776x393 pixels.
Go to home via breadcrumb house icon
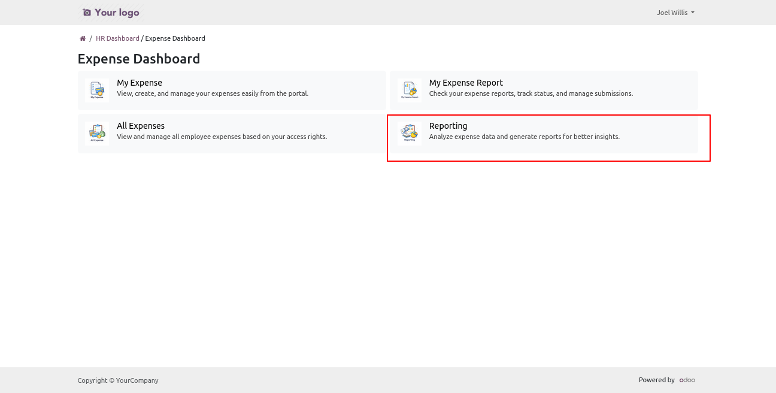point(83,38)
